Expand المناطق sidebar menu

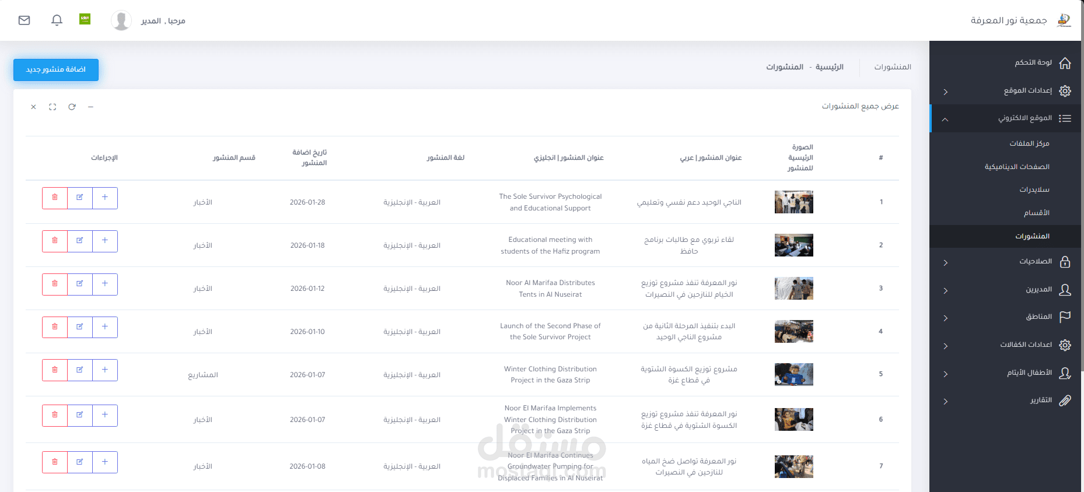pos(1006,317)
